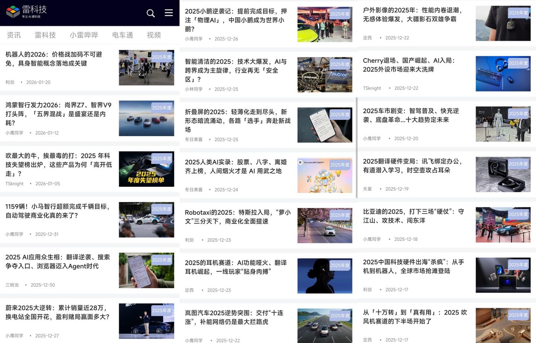This screenshot has width=536, height=343.
Task: Open the hamburger navigation menu
Action: [169, 13]
